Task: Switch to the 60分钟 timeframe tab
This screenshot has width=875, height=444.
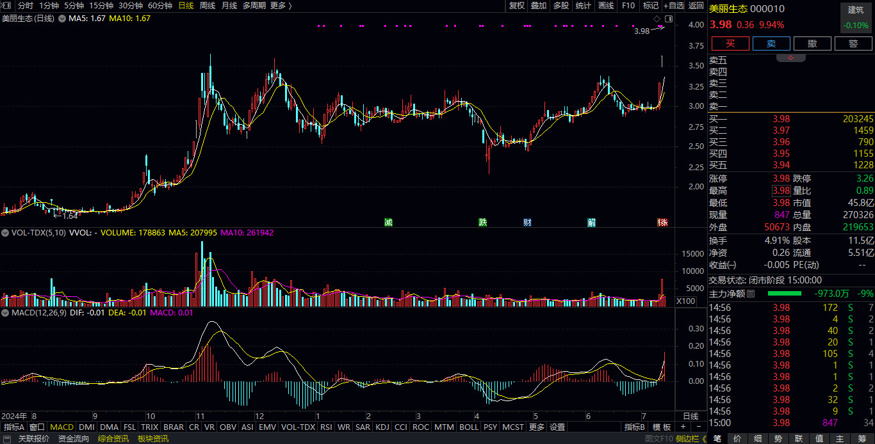Action: pos(159,6)
